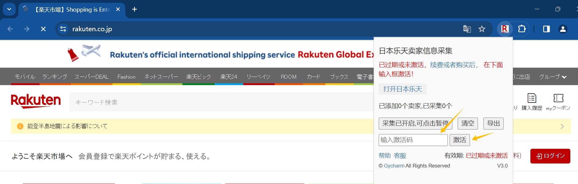578x184 pixels.
Task: Open the Chrome profile avatar icon
Action: pyautogui.click(x=563, y=29)
